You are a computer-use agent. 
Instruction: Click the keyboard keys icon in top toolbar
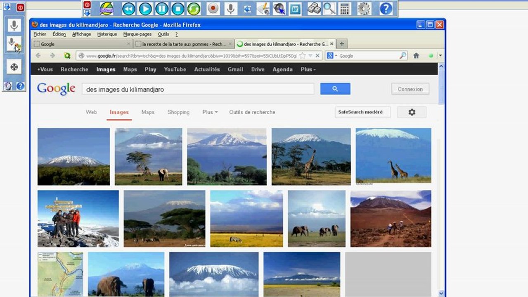[314, 8]
